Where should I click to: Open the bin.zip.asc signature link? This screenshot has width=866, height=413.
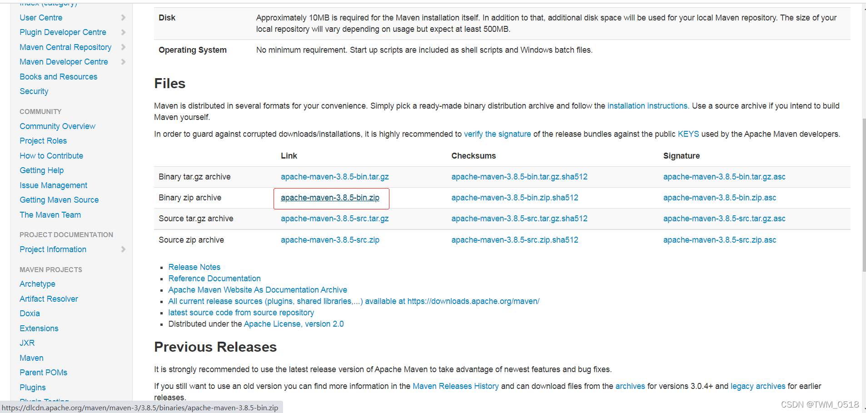[720, 198]
